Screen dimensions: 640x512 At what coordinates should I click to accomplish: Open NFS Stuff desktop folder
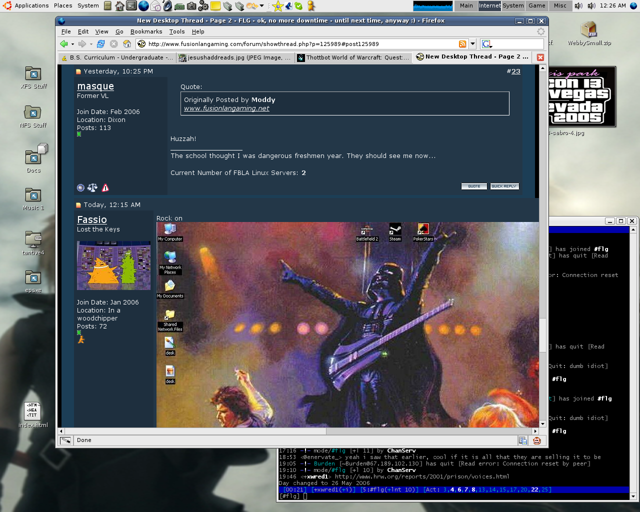33,116
